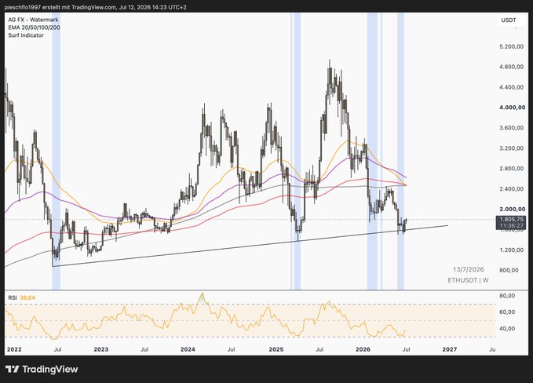Click the 2022 time axis label
The width and height of the screenshot is (533, 383).
[14, 349]
